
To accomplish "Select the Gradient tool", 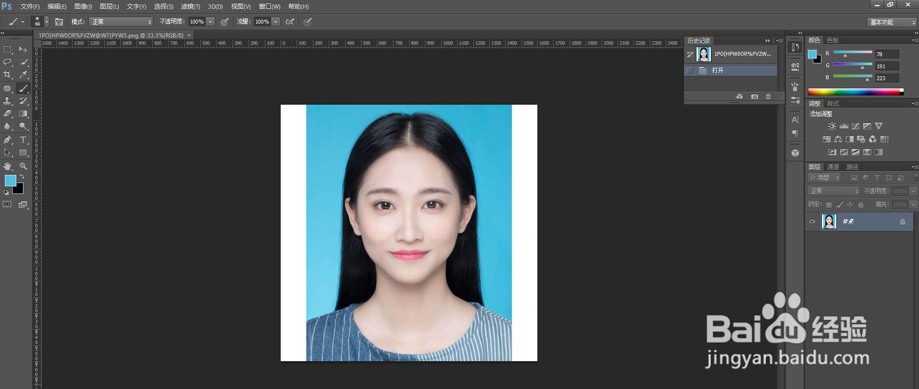I will tap(23, 113).
